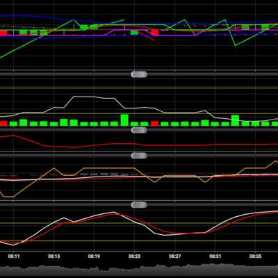The image size is (278, 278).
Task: Select the red volume bar at the far left
Action: pyautogui.click(x=3, y=124)
